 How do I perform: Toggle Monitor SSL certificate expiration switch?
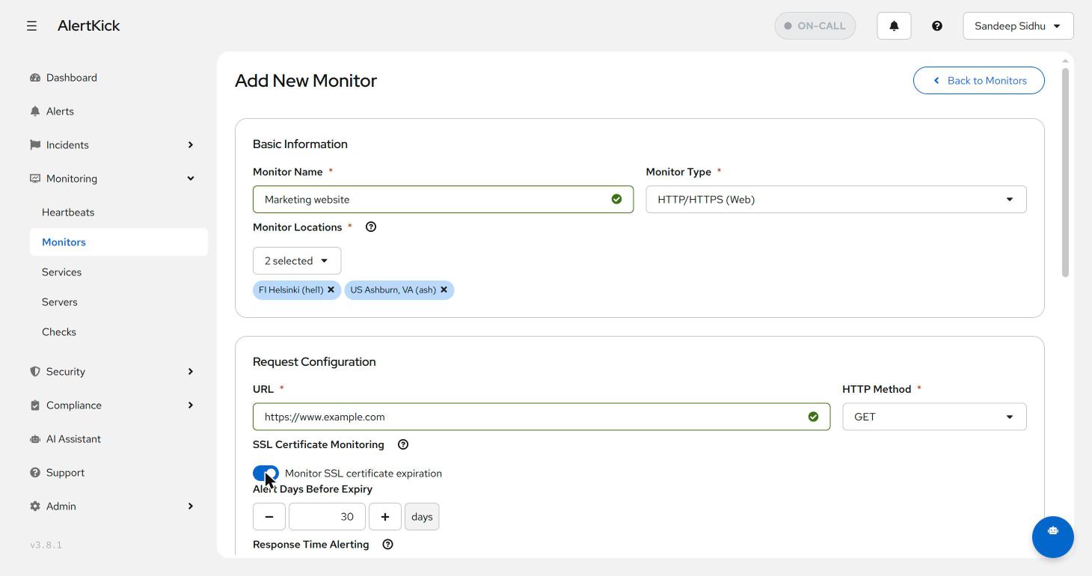(x=266, y=474)
